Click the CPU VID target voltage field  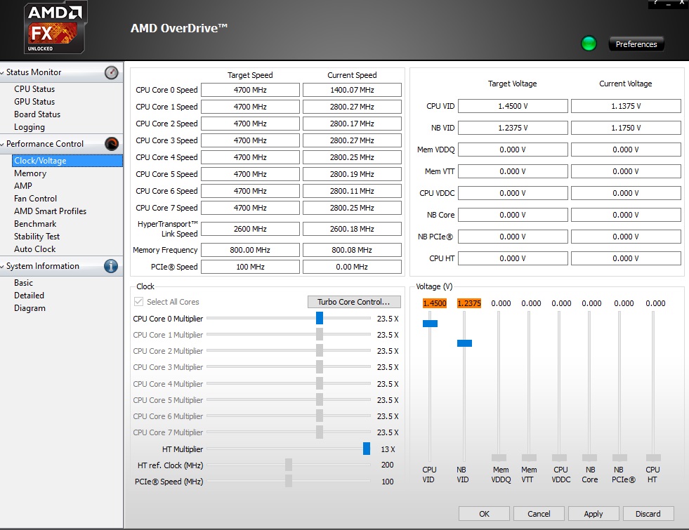(513, 106)
